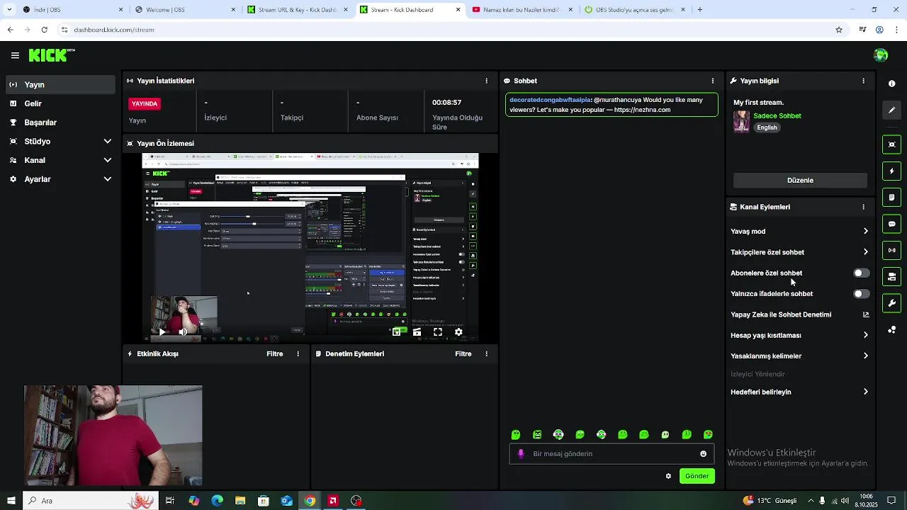Click the green Gönder button

697,476
